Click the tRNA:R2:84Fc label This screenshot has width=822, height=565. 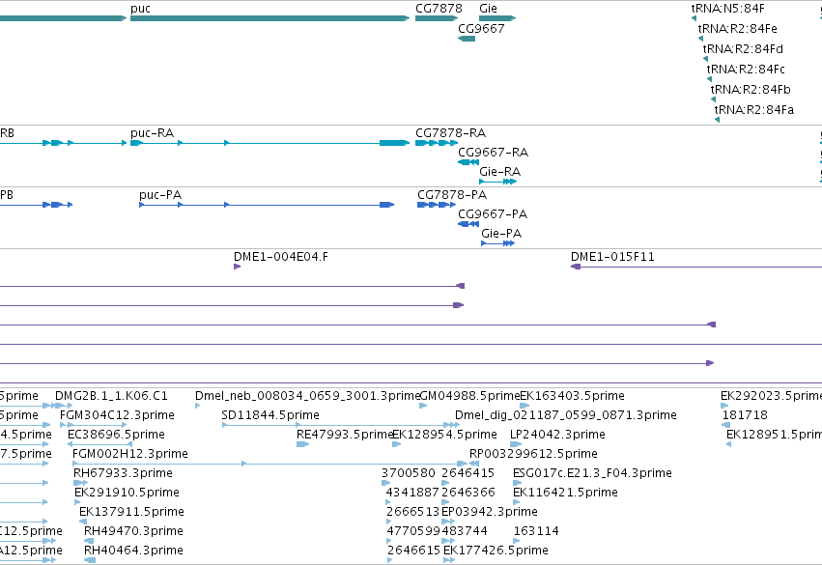click(746, 70)
